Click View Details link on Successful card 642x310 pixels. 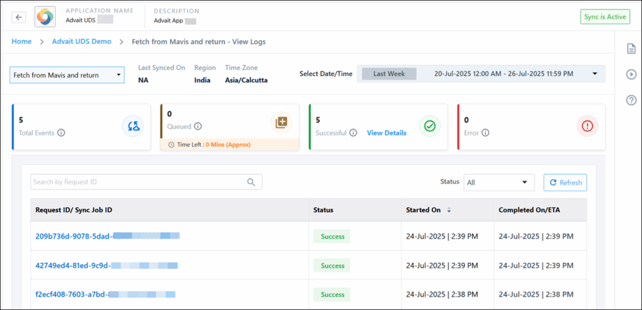386,133
